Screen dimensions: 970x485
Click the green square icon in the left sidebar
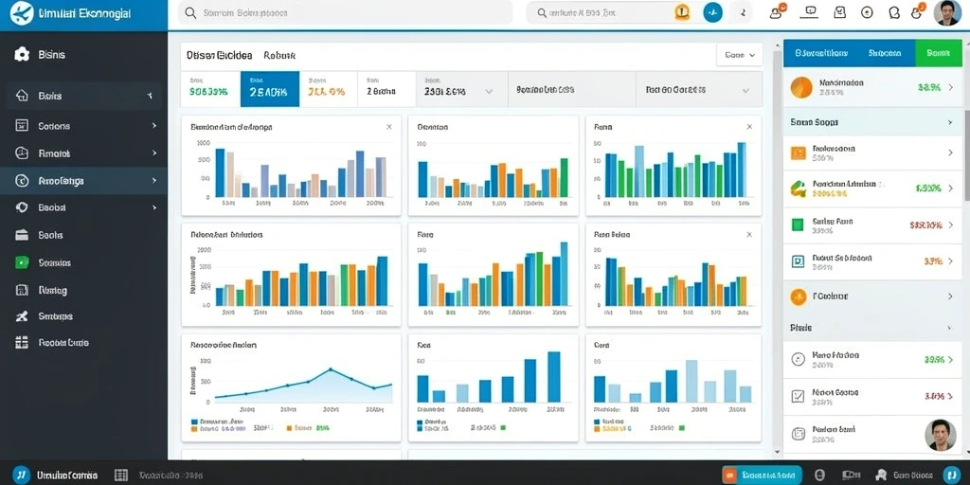coord(22,262)
